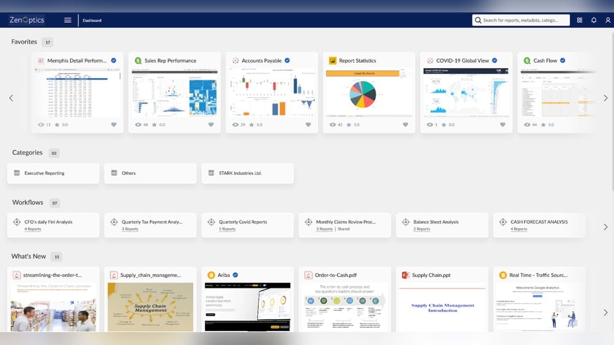Click star rating icon on COVID-19 Global View
This screenshot has width=614, height=345.
444,124
